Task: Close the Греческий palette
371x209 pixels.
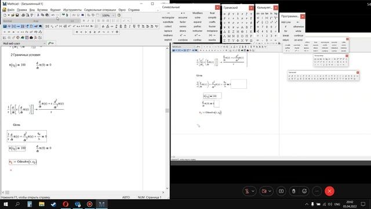Action: [251, 8]
